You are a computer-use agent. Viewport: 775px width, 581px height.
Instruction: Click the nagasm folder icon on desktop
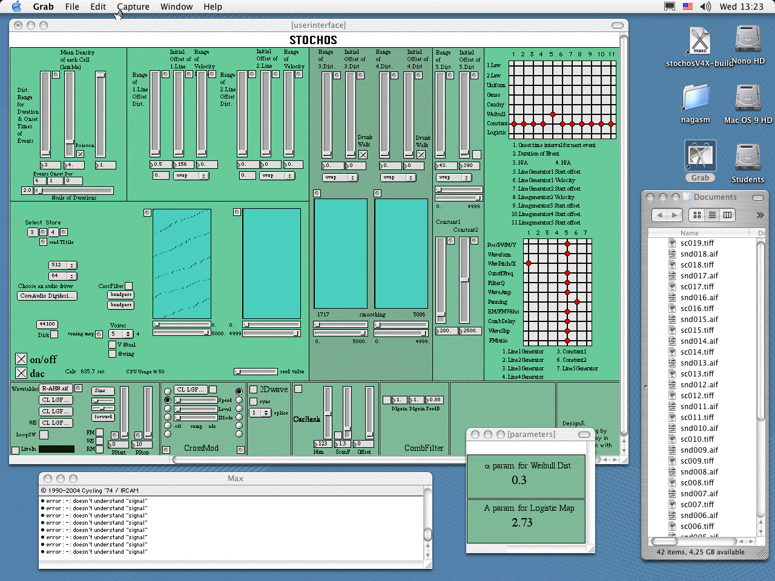tap(695, 99)
